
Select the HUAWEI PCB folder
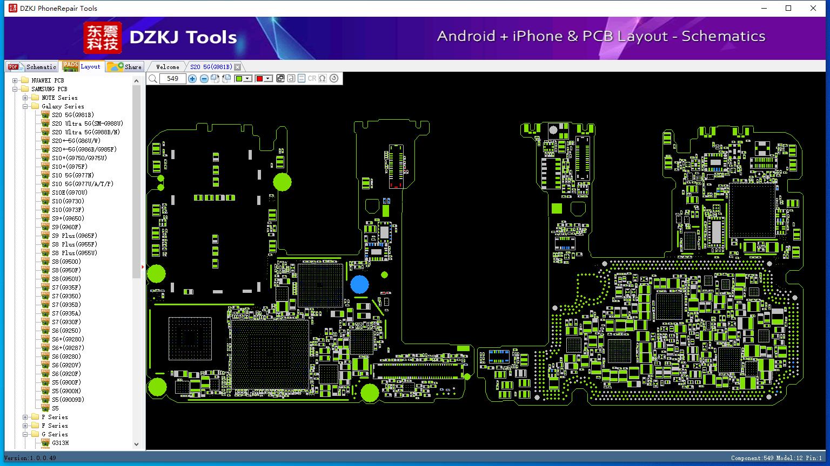[48, 80]
